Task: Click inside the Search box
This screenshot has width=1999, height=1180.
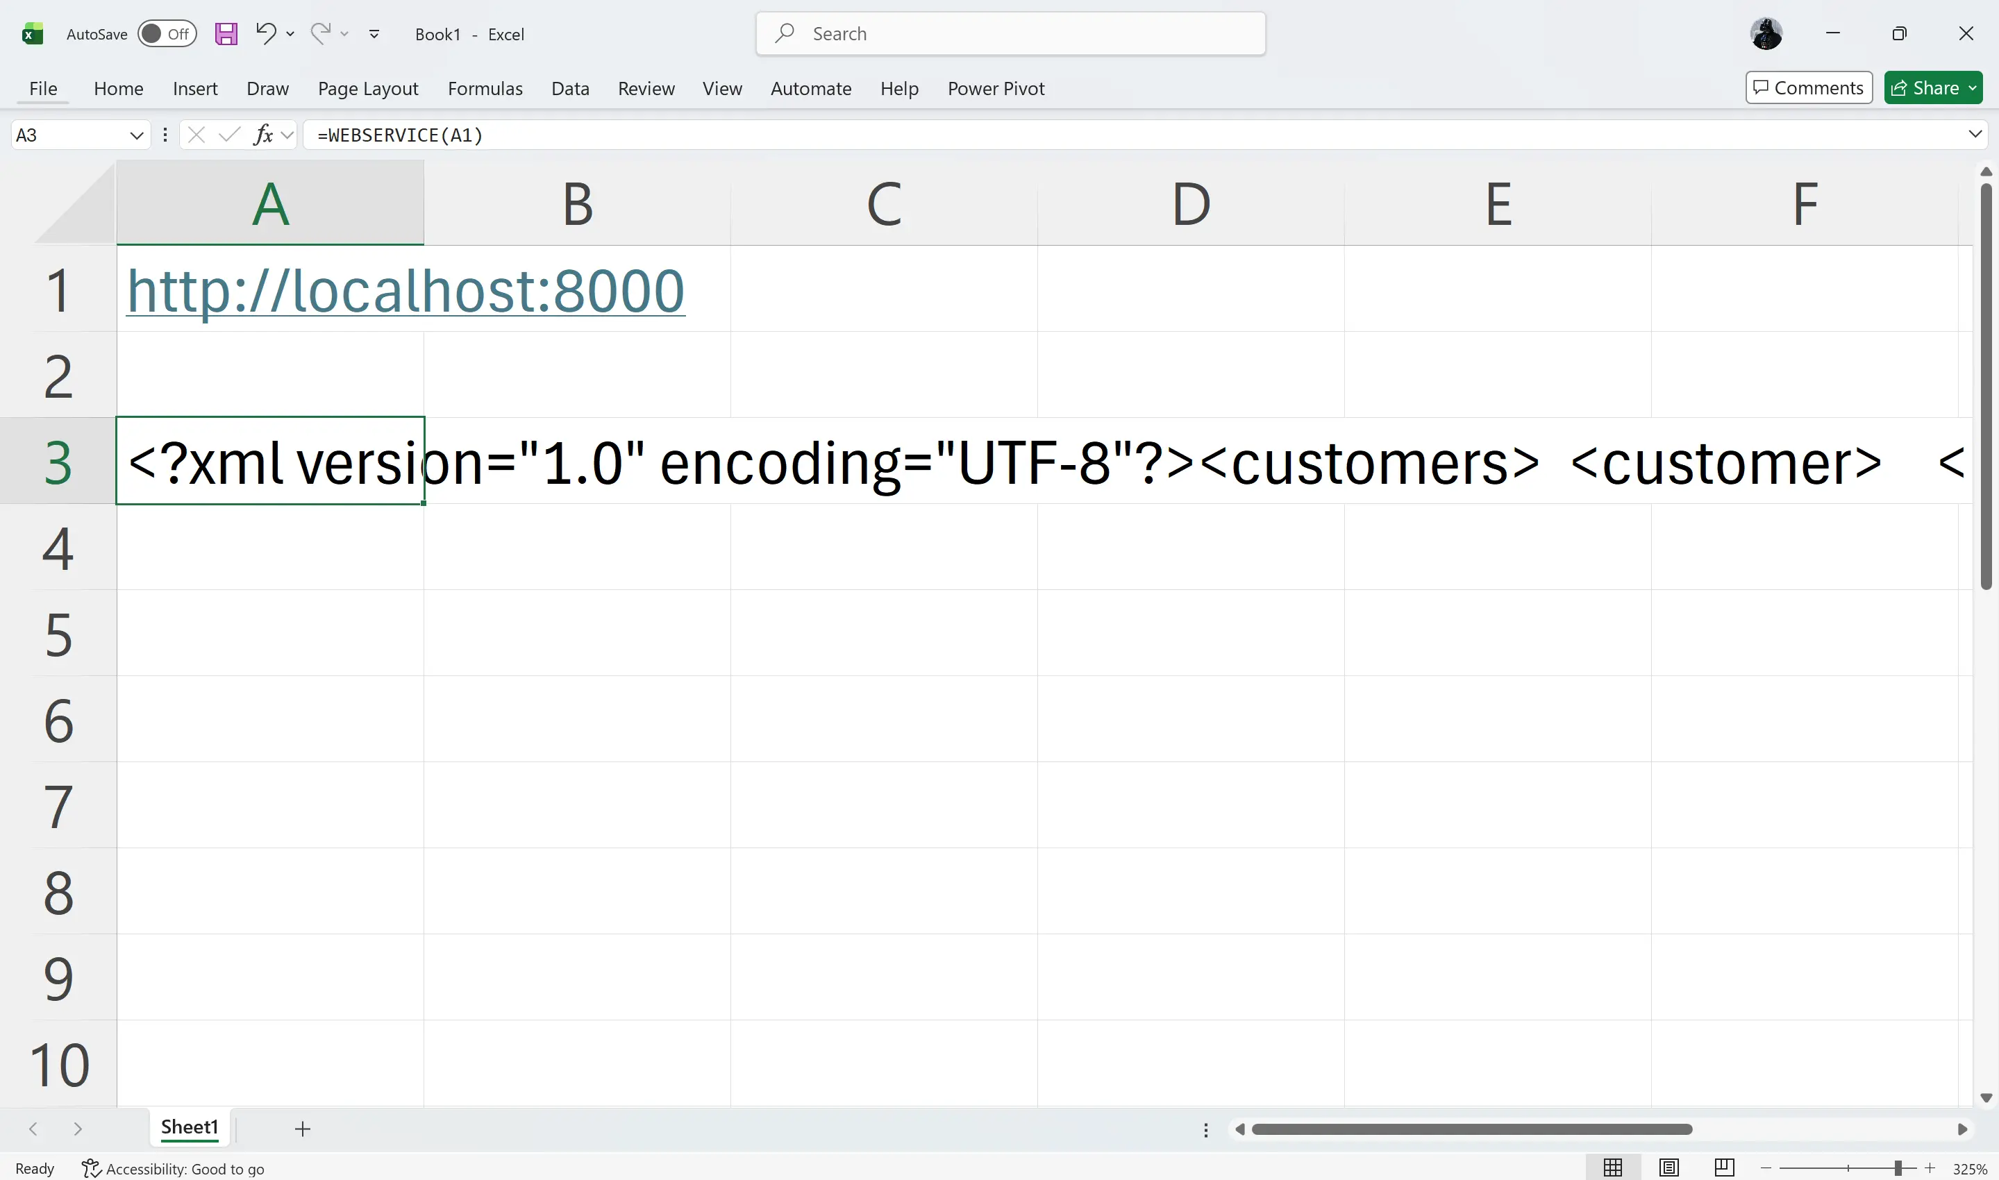Action: pyautogui.click(x=1008, y=33)
